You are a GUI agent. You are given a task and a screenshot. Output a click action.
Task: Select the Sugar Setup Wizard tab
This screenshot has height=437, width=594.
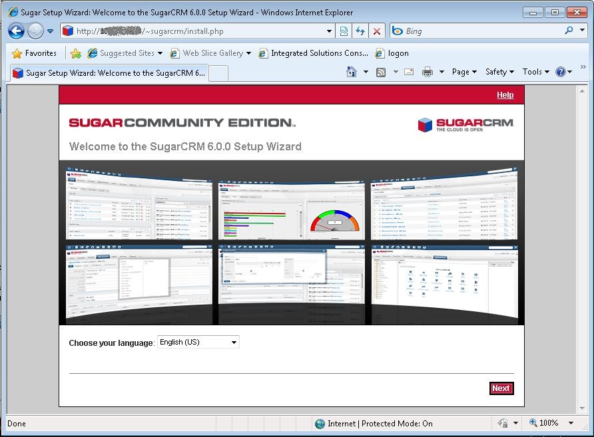(x=109, y=73)
